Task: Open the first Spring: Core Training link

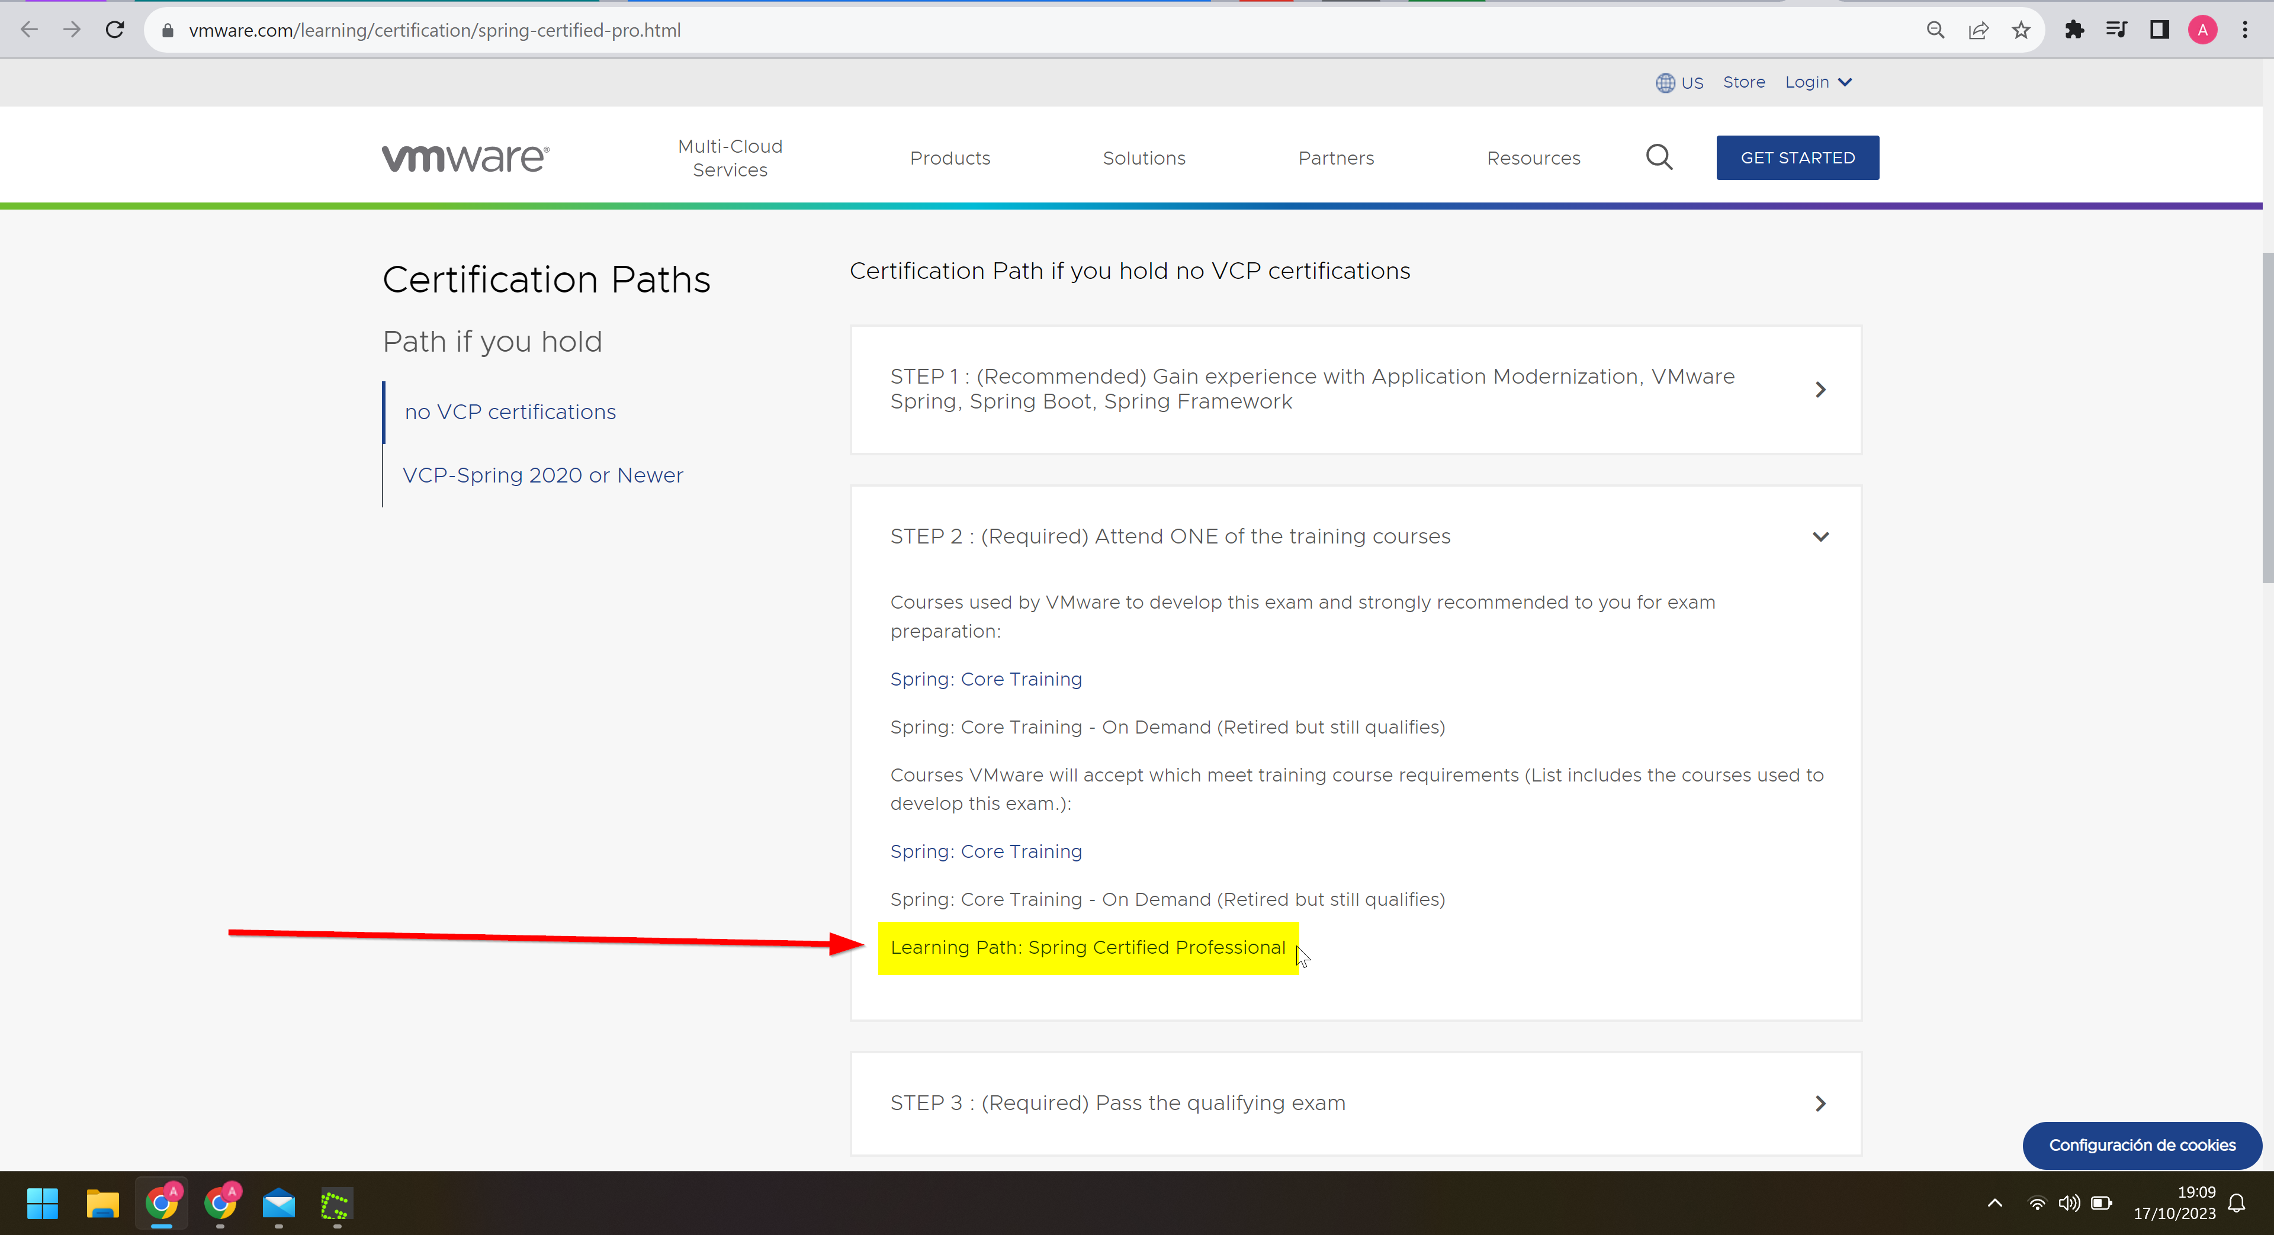Action: point(986,680)
